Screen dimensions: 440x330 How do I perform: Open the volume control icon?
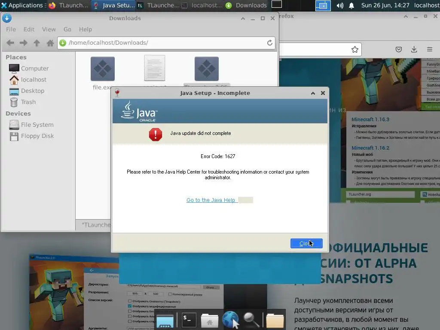point(340,5)
